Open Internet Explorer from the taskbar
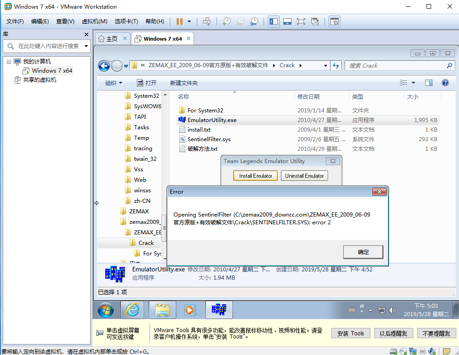 [132, 310]
